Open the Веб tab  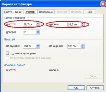(x=90, y=12)
